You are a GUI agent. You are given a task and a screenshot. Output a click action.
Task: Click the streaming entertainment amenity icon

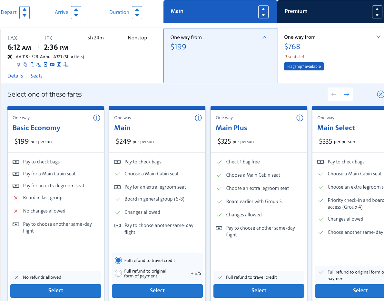coord(45,65)
